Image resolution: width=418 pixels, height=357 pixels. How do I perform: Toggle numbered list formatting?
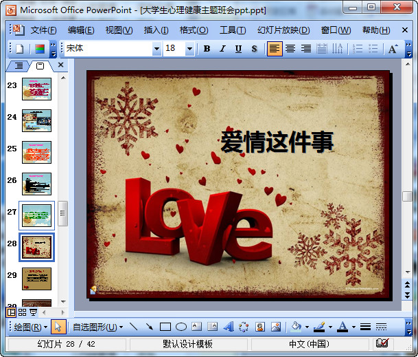click(358, 49)
